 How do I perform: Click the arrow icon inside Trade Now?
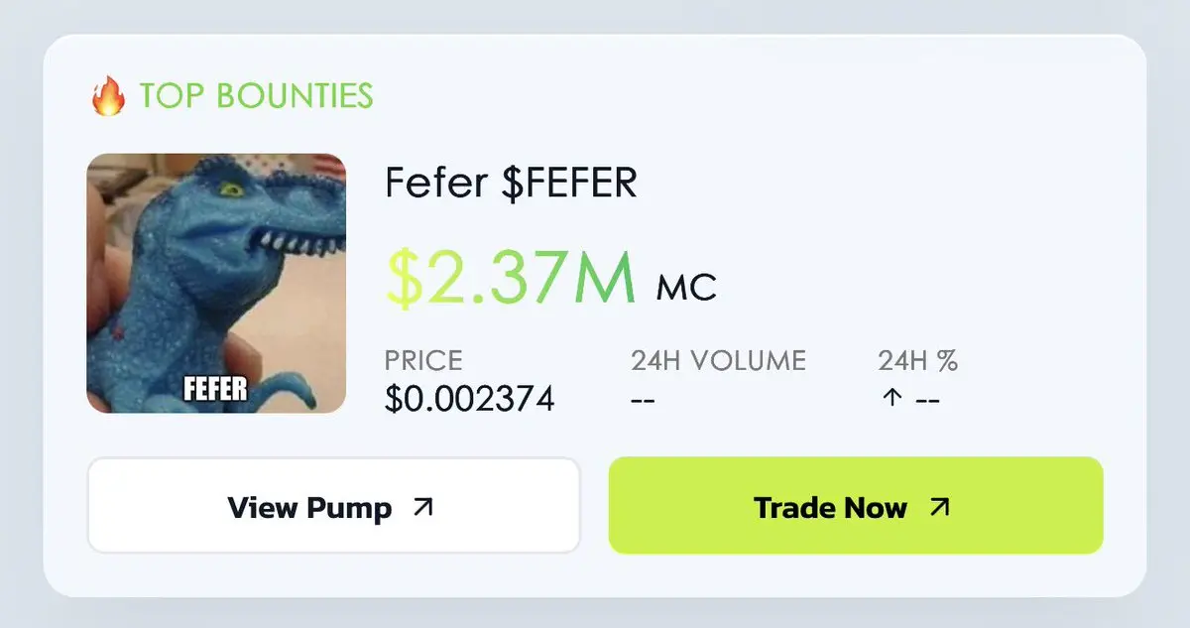939,507
